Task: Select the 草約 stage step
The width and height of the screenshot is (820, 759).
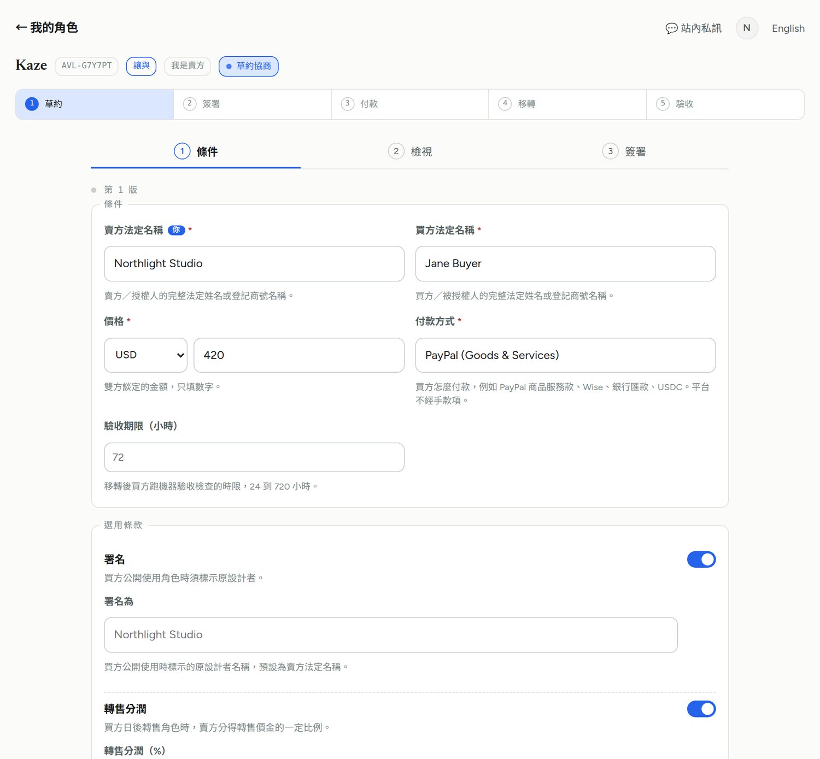Action: [x=95, y=104]
